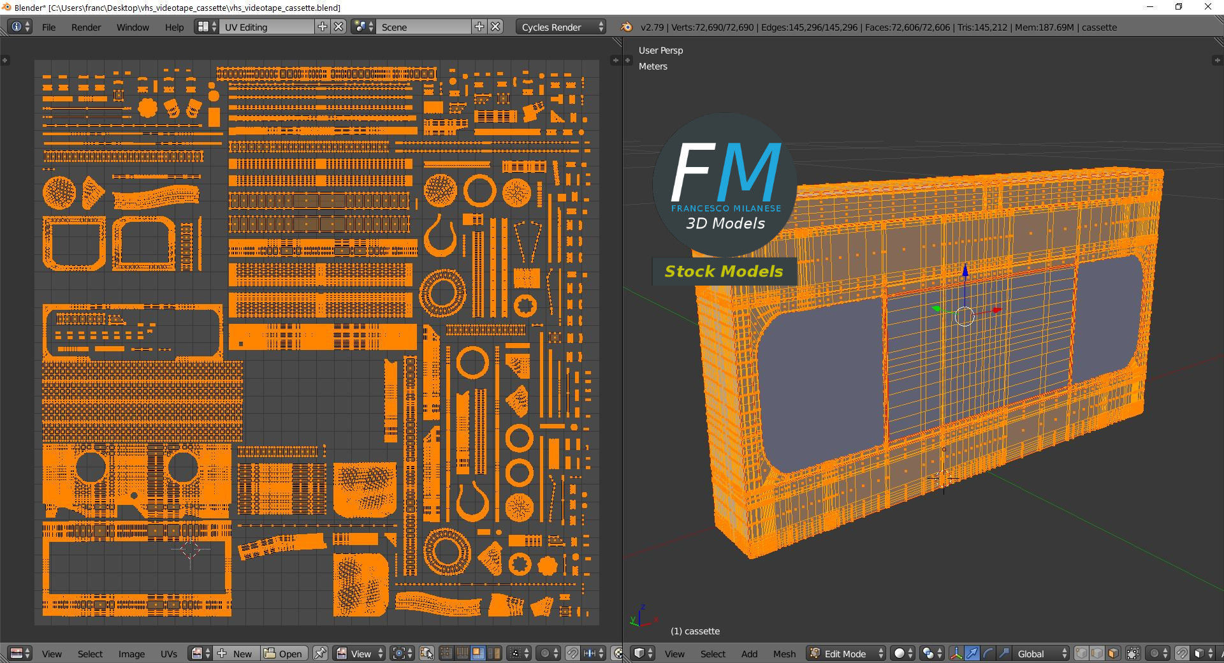
Task: Open the Image menu
Action: (x=131, y=654)
